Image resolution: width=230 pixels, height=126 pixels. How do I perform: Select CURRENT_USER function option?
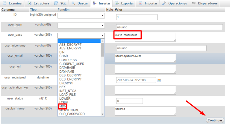pos(72,64)
